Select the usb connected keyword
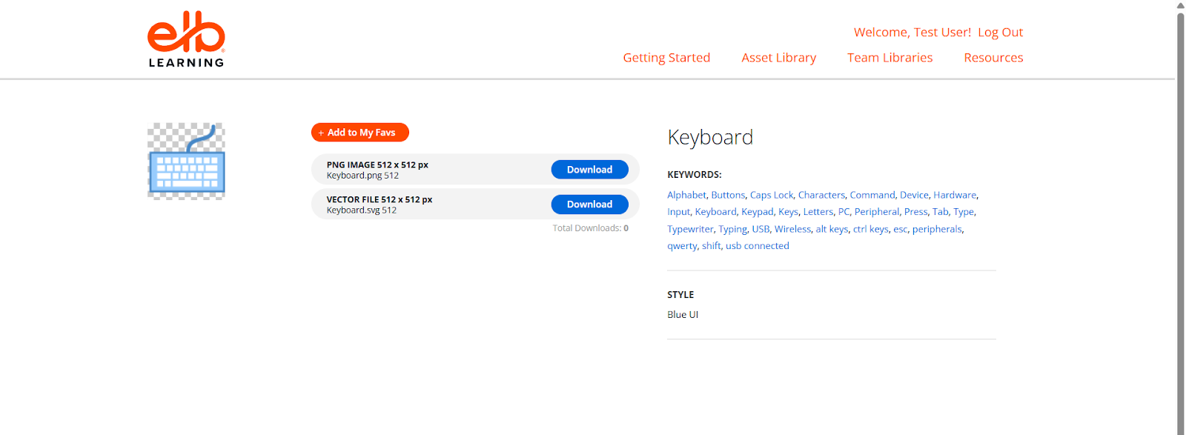This screenshot has width=1186, height=435. tap(757, 246)
